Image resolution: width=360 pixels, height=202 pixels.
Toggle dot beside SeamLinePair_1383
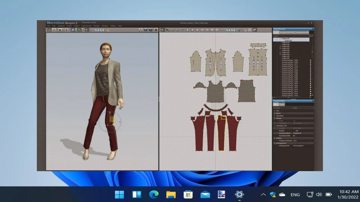pos(310,72)
